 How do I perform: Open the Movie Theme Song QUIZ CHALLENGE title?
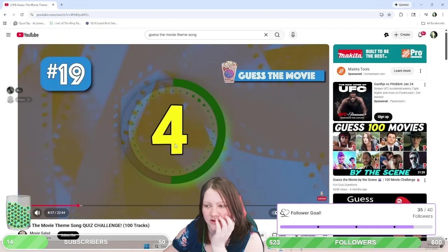[x=91, y=225]
